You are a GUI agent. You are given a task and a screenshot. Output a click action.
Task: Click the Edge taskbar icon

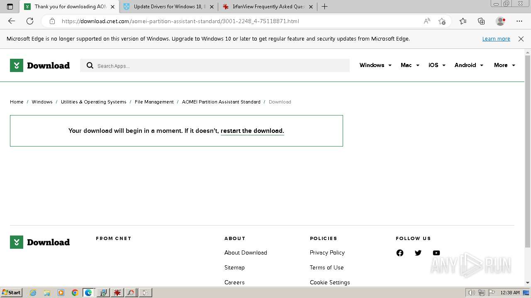click(89, 293)
